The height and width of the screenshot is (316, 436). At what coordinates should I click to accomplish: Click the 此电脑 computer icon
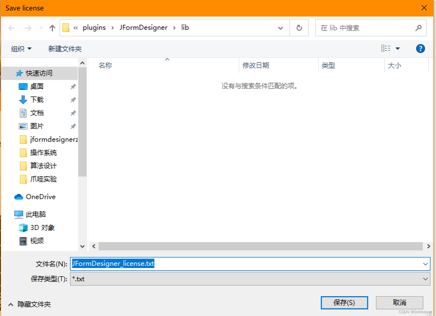[18, 215]
